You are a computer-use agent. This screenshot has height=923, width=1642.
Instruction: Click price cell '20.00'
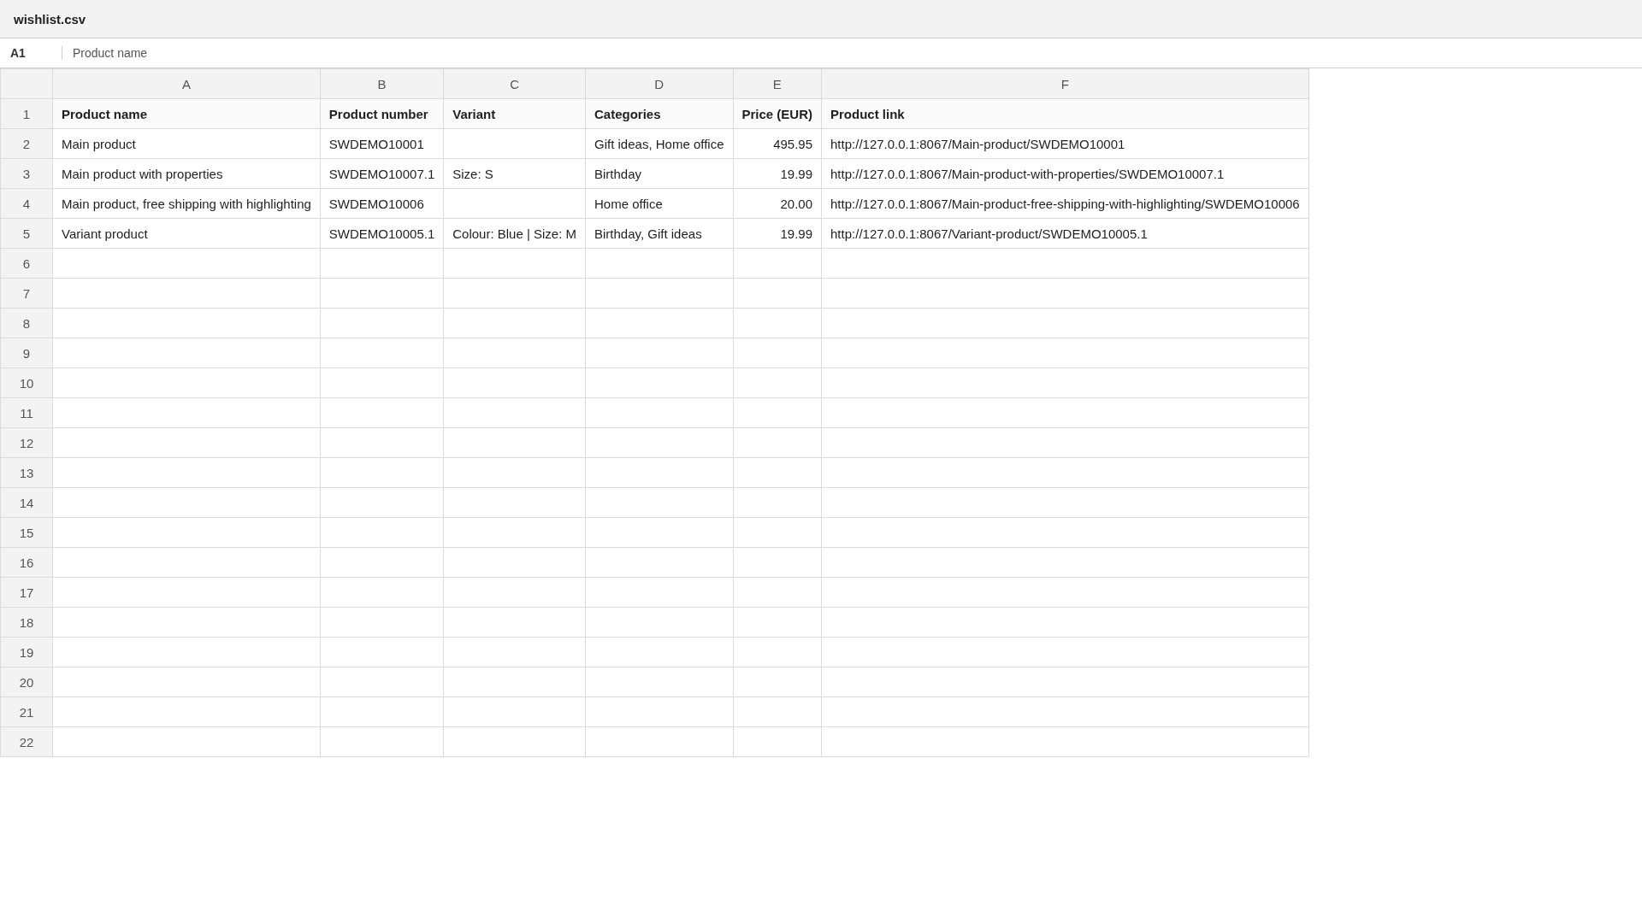click(x=777, y=203)
